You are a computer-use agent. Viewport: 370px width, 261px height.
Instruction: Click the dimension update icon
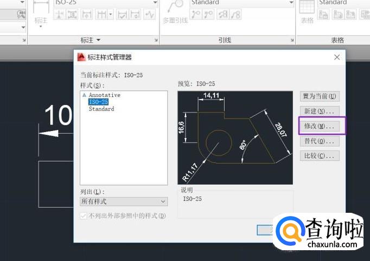point(135,15)
